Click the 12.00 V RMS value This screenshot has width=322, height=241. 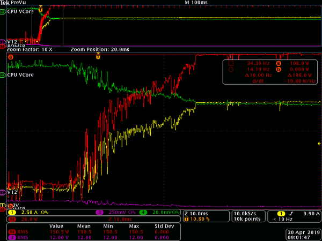[58, 237]
